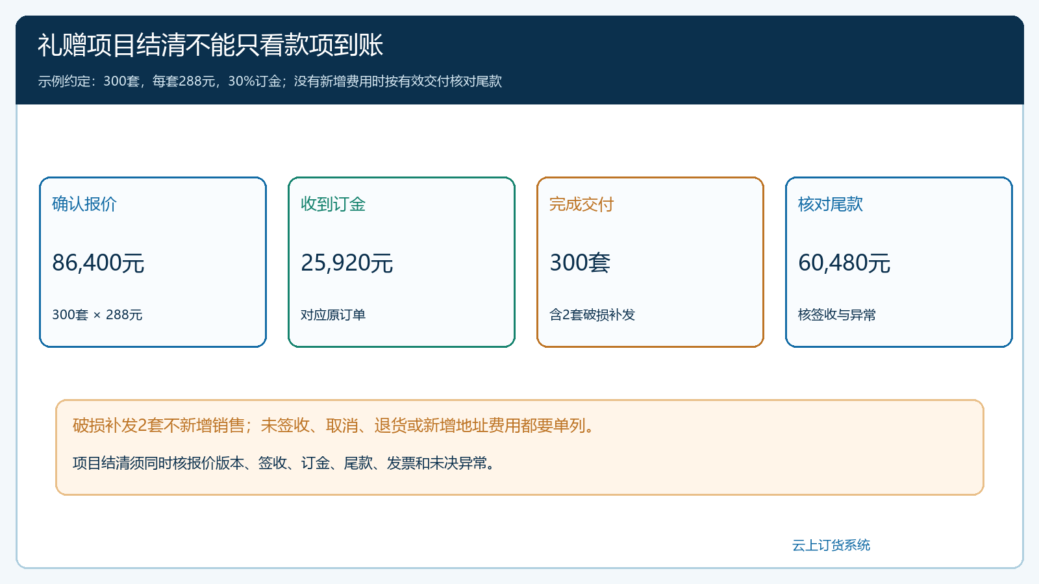Click the subtitle starting with 示例约定
1039x584 pixels.
click(x=269, y=81)
